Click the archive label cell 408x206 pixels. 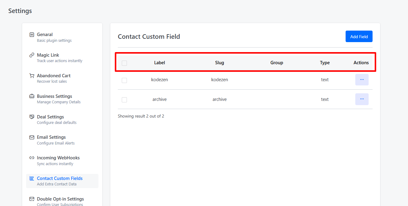[160, 99]
